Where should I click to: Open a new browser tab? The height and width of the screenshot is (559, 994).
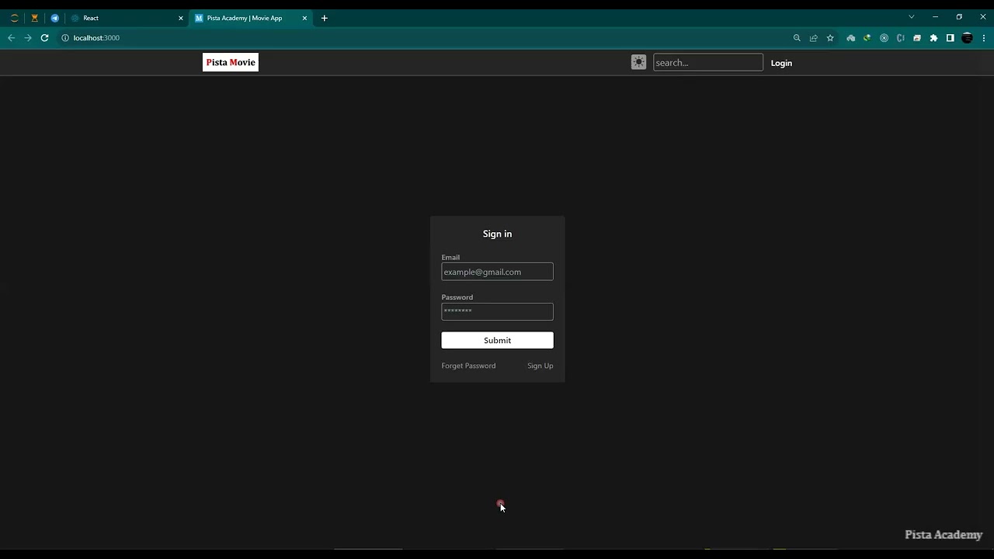pyautogui.click(x=325, y=18)
